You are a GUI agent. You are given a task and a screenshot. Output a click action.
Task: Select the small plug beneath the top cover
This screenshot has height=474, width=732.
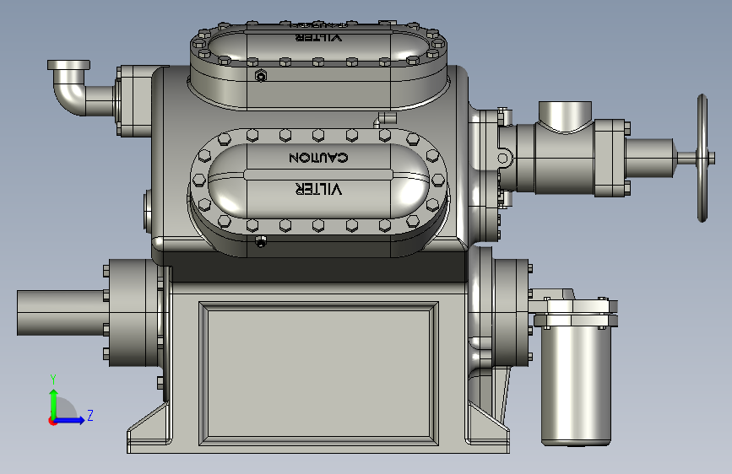(x=261, y=76)
